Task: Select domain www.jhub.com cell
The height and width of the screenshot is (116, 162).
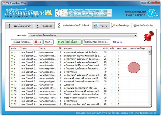Action: point(46,85)
